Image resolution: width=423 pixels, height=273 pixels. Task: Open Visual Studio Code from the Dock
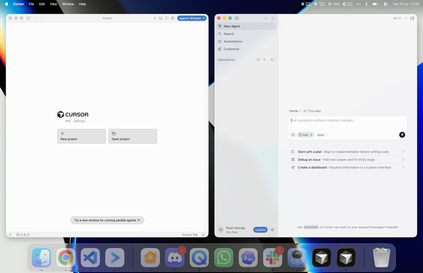(x=90, y=258)
